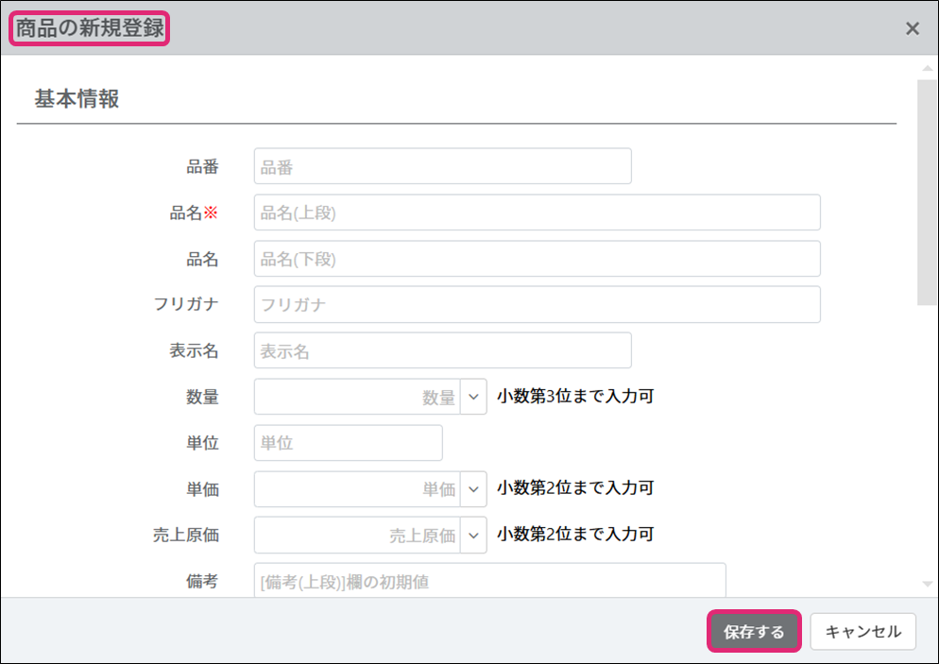
Task: Select the 品名(下段) text field
Action: [x=538, y=259]
